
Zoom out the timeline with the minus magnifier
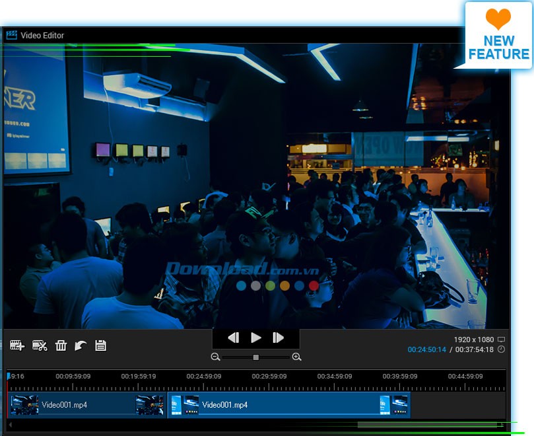pos(215,357)
